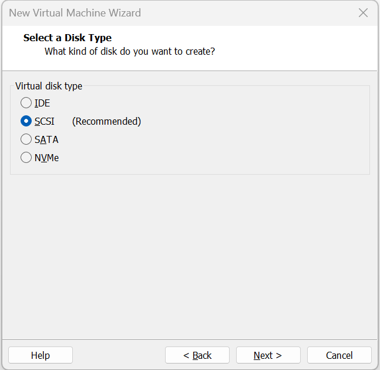Select the SATA radio button
Image resolution: width=380 pixels, height=370 pixels.
(x=26, y=139)
